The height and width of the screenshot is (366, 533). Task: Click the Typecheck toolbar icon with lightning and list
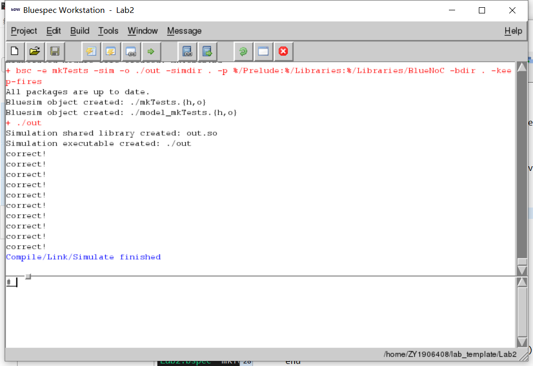(91, 51)
